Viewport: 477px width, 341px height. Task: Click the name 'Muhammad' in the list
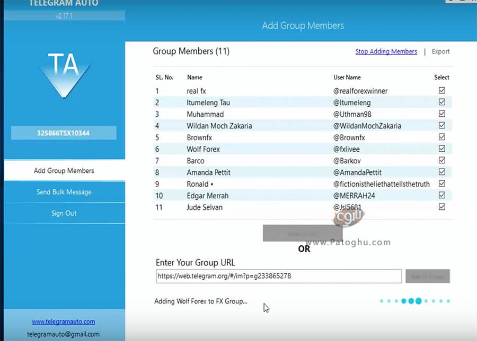point(205,114)
